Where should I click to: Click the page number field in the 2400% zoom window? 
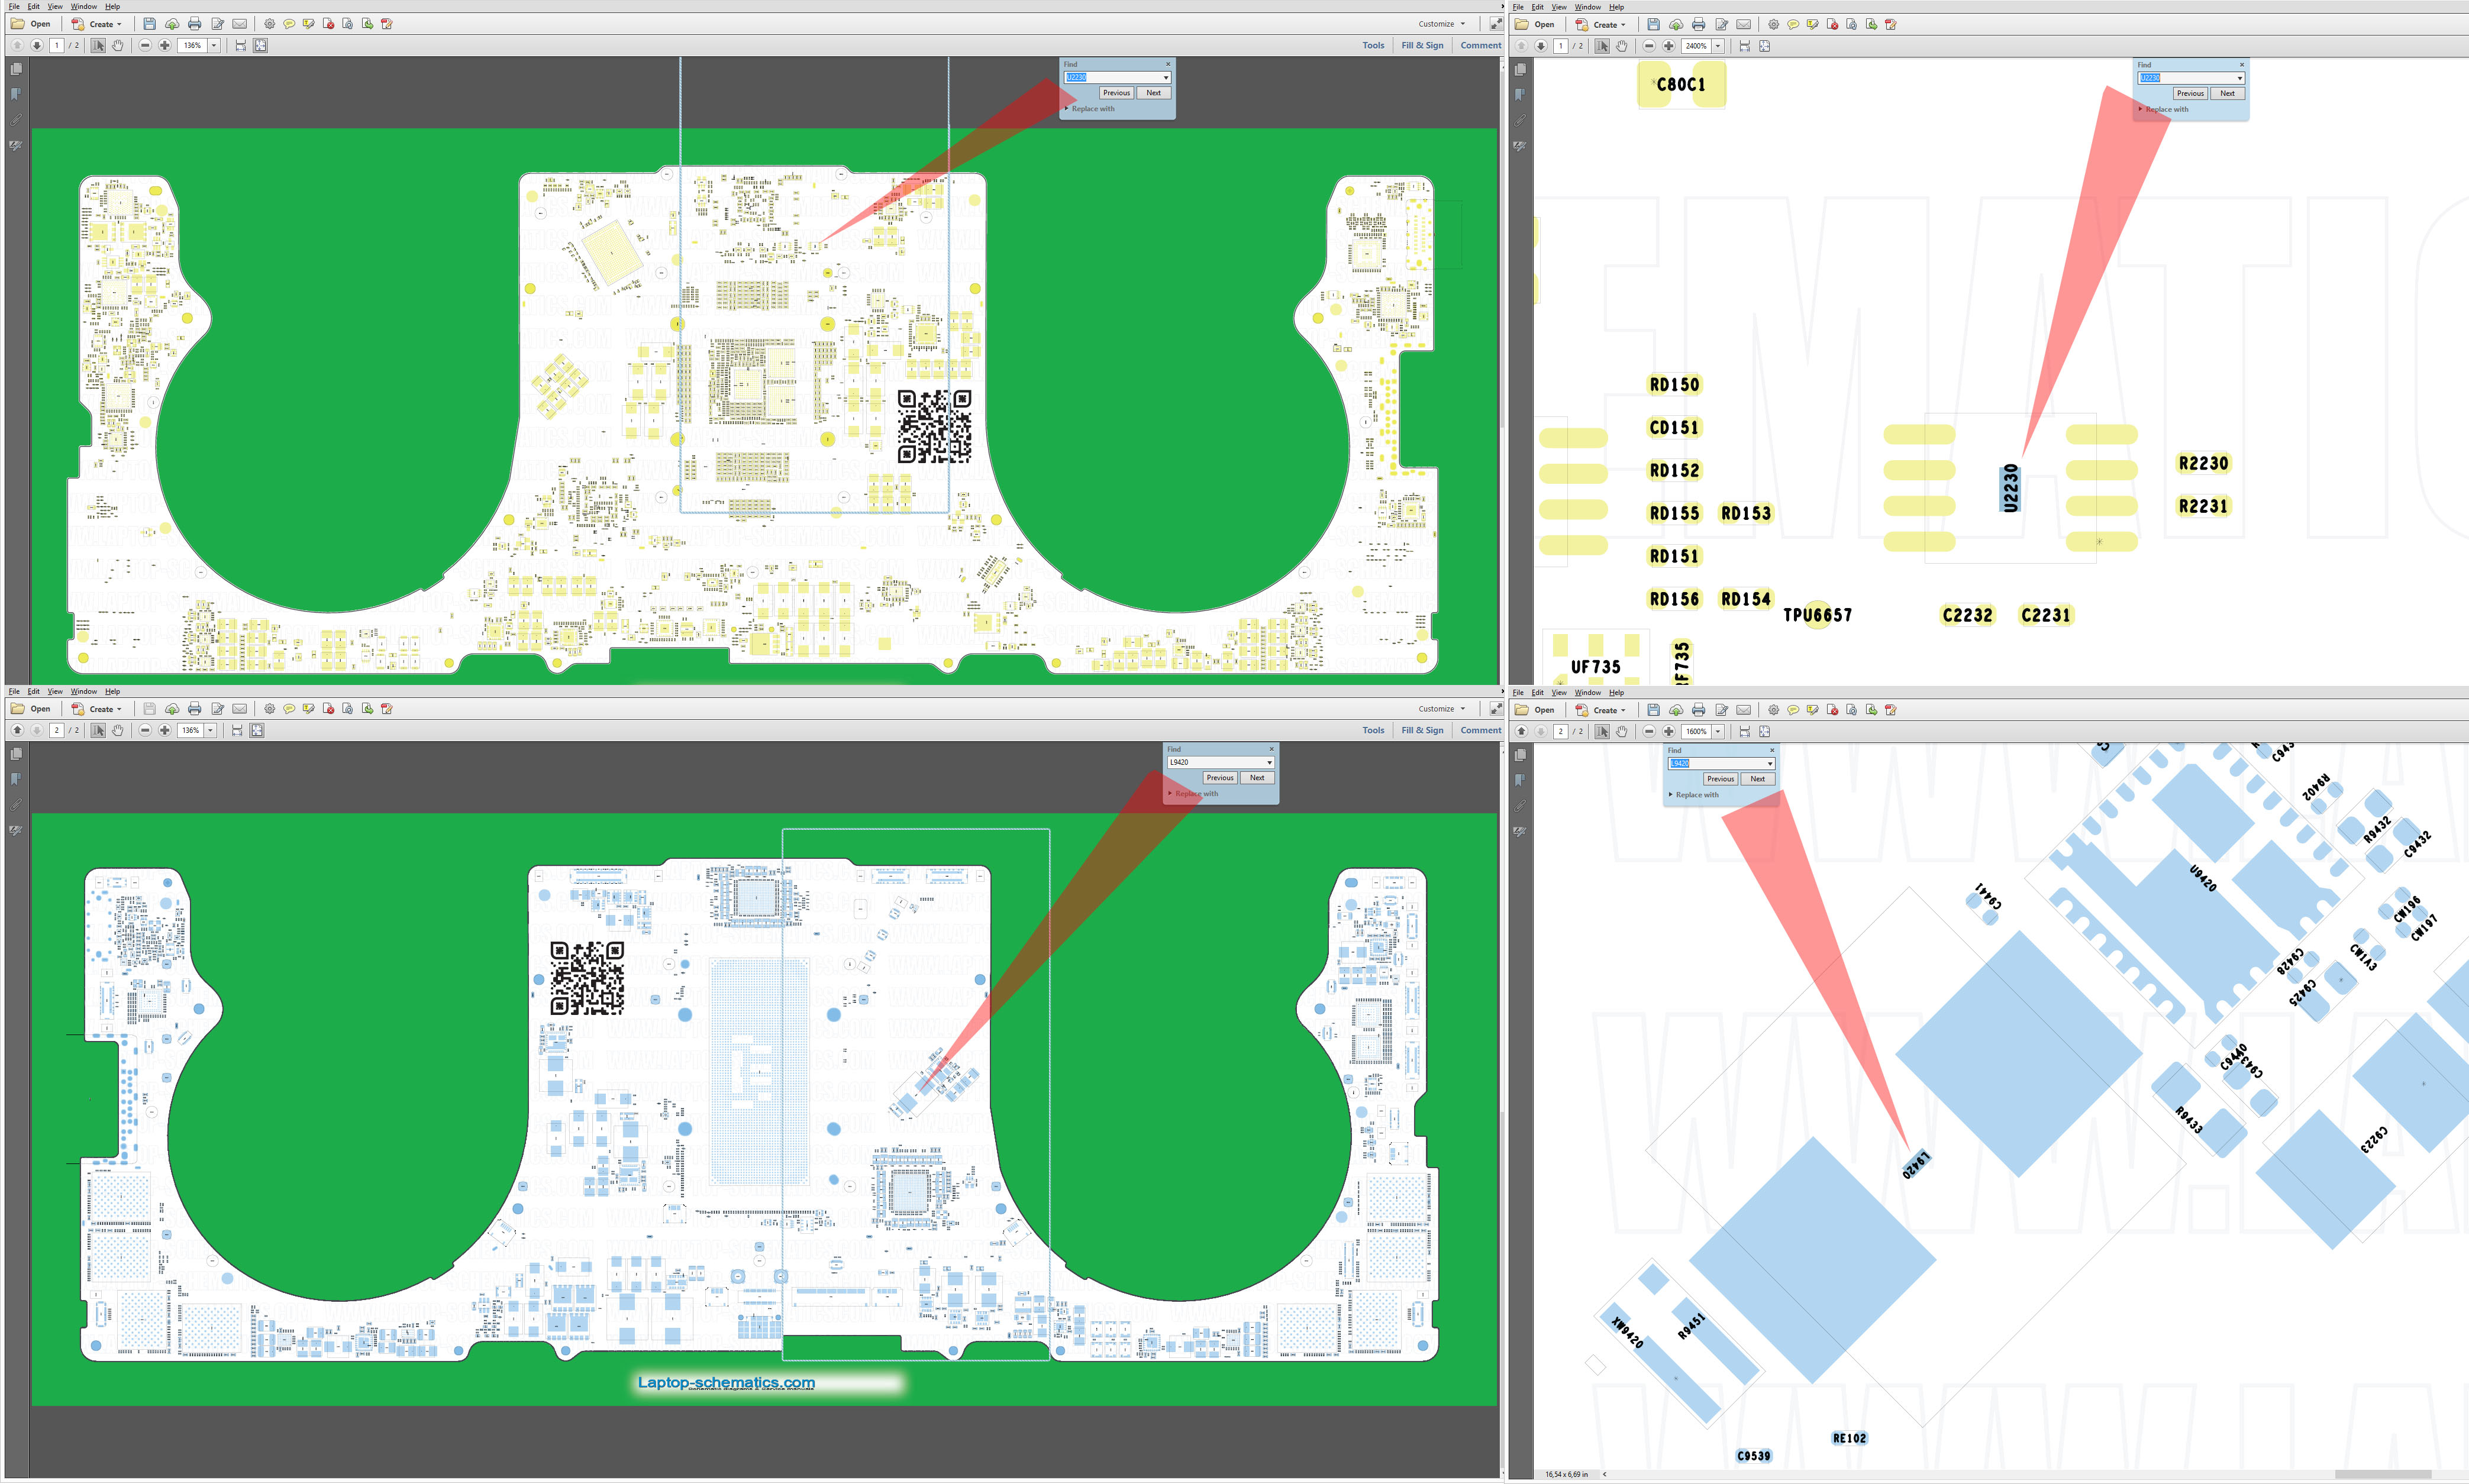[x=1560, y=46]
